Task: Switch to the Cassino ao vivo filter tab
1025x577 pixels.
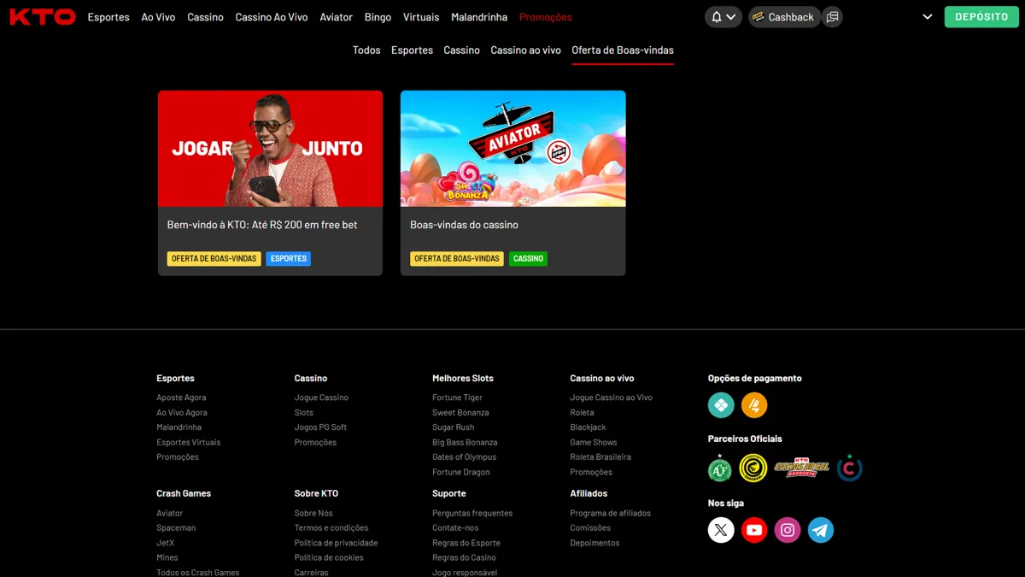Action: 525,50
